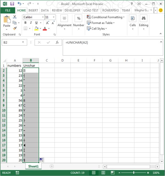Click the Borders icon
The height and width of the screenshot is (176, 165).
click(x=26, y=28)
